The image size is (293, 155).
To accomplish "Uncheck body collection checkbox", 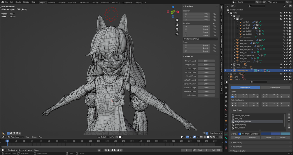I will coord(281,65).
